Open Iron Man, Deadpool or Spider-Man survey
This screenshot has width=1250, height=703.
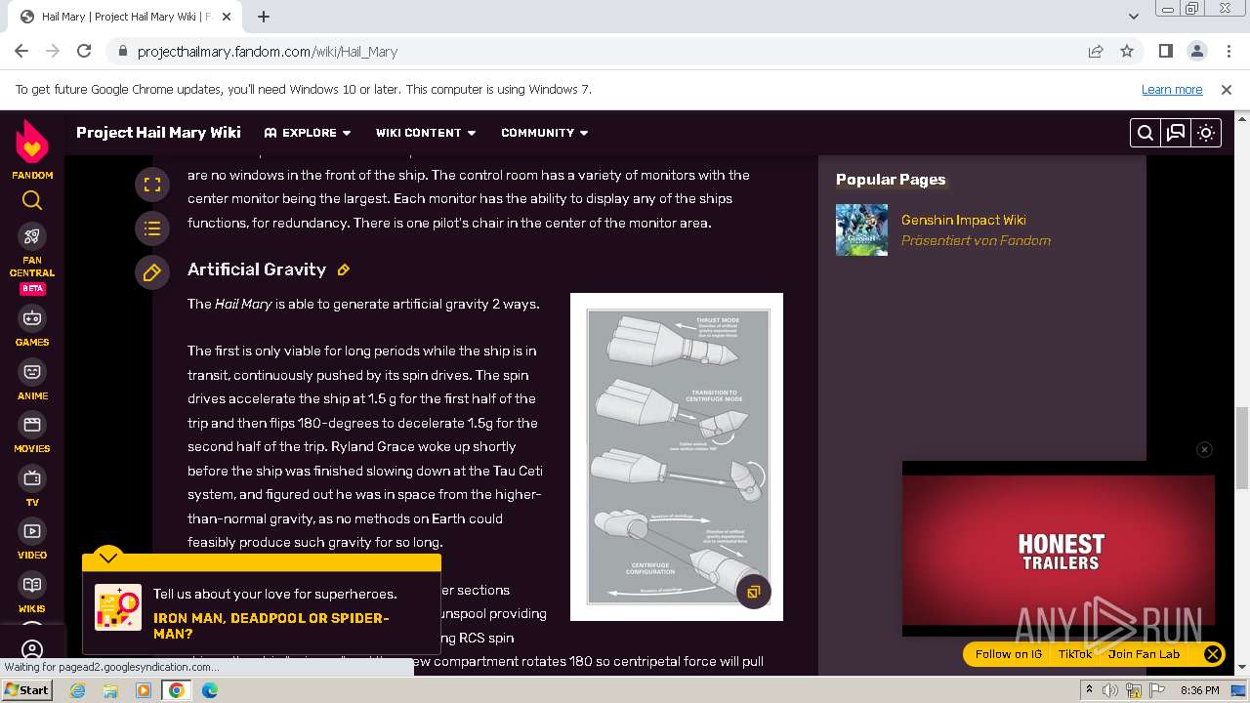click(x=271, y=626)
